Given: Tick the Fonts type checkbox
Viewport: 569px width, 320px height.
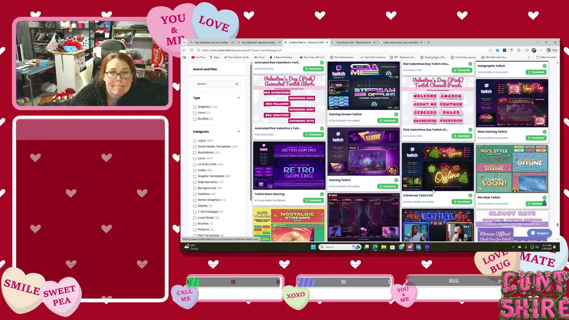Looking at the screenshot, I should (x=195, y=113).
